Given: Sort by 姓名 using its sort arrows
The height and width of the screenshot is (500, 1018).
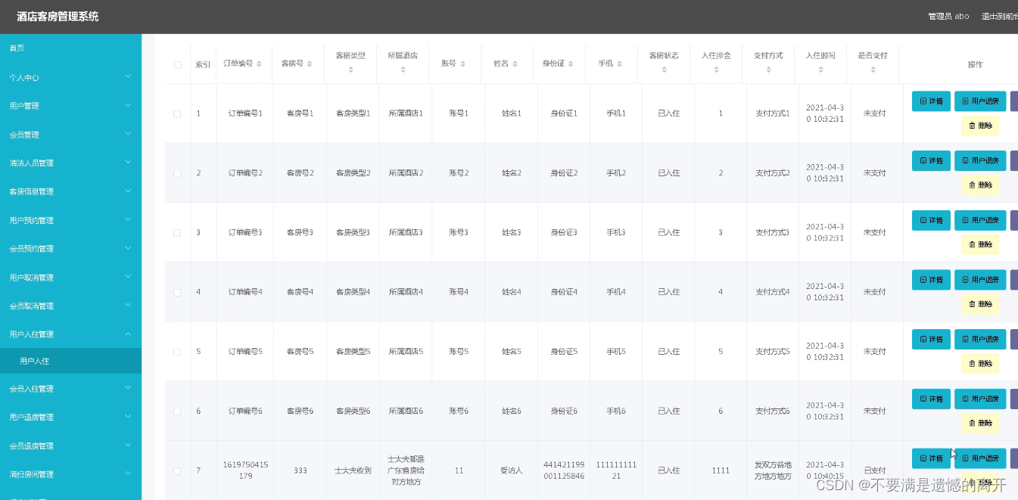Looking at the screenshot, I should point(515,64).
